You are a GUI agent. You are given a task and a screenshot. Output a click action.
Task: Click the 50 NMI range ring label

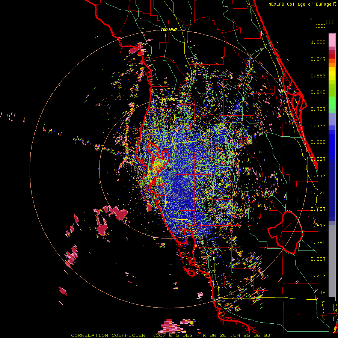tap(168, 100)
